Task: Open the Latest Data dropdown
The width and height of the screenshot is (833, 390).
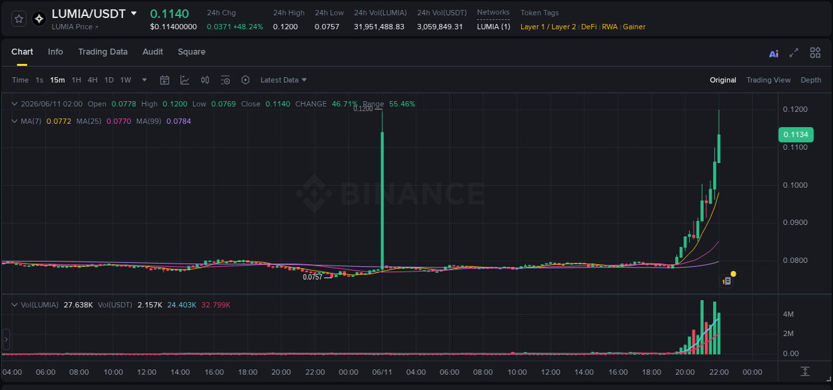Action: 284,80
